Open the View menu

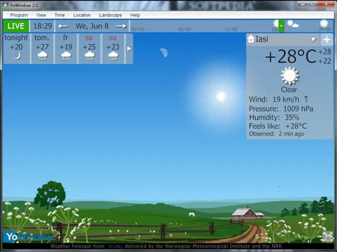[x=41, y=15]
